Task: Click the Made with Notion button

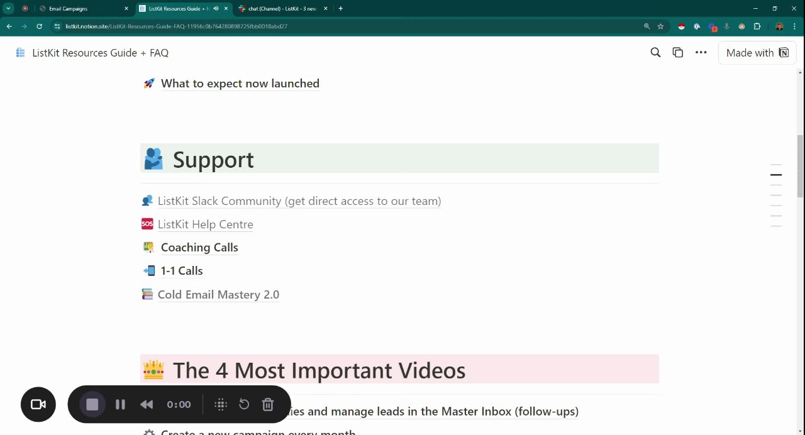Action: tap(757, 53)
